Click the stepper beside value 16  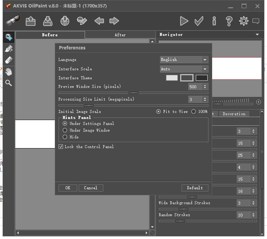tap(253, 191)
